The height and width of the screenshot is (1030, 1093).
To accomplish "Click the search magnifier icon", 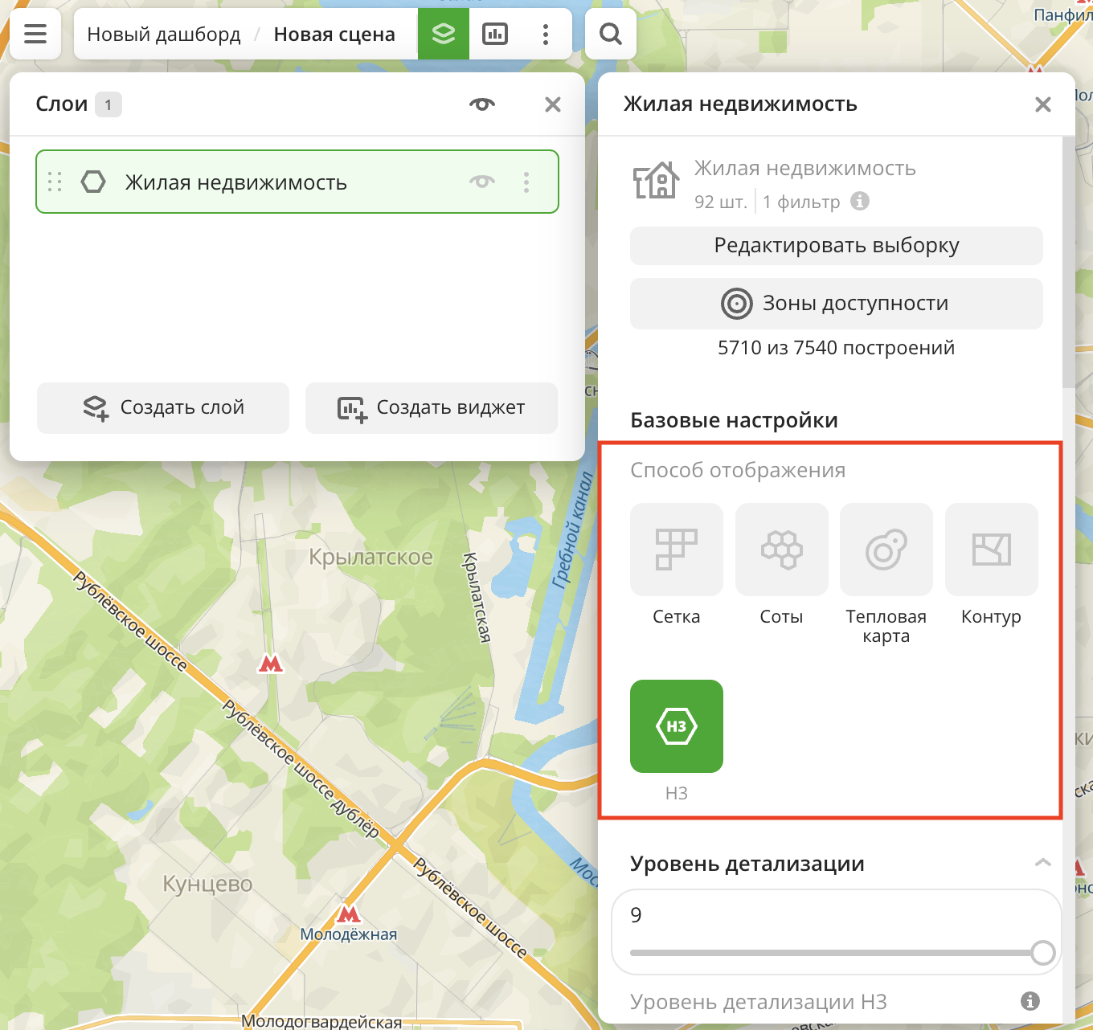I will [611, 34].
